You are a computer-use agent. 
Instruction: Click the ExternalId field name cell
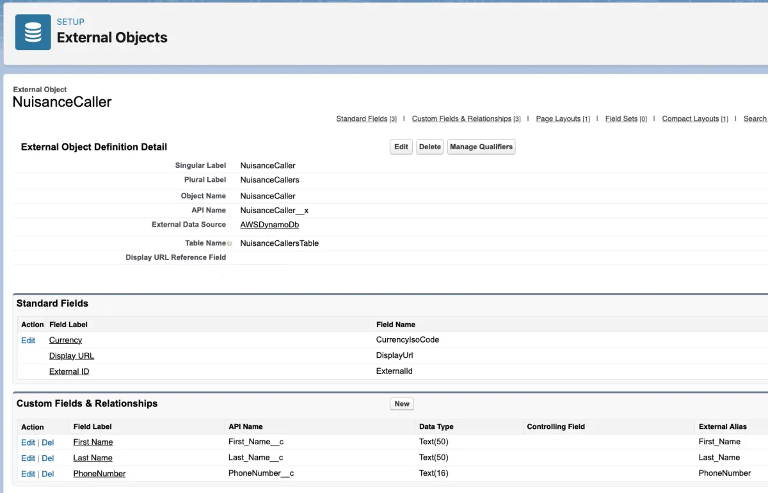(x=394, y=371)
